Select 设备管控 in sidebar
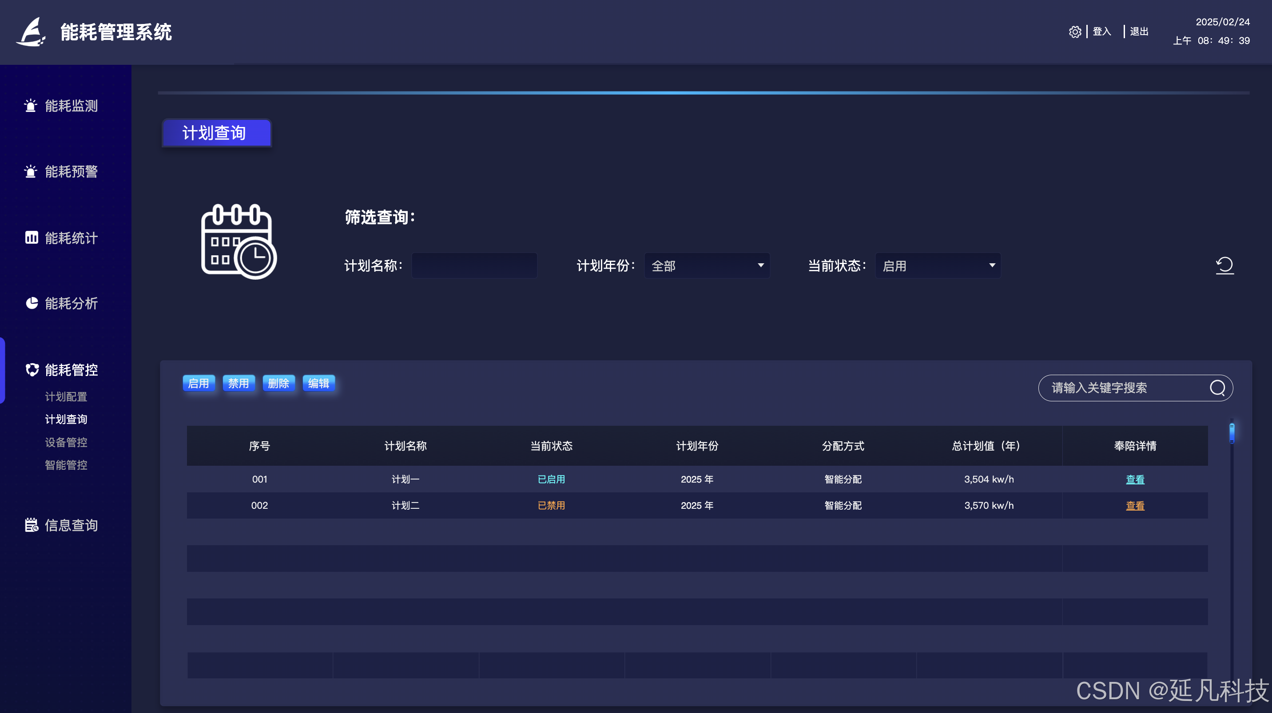 (x=66, y=442)
